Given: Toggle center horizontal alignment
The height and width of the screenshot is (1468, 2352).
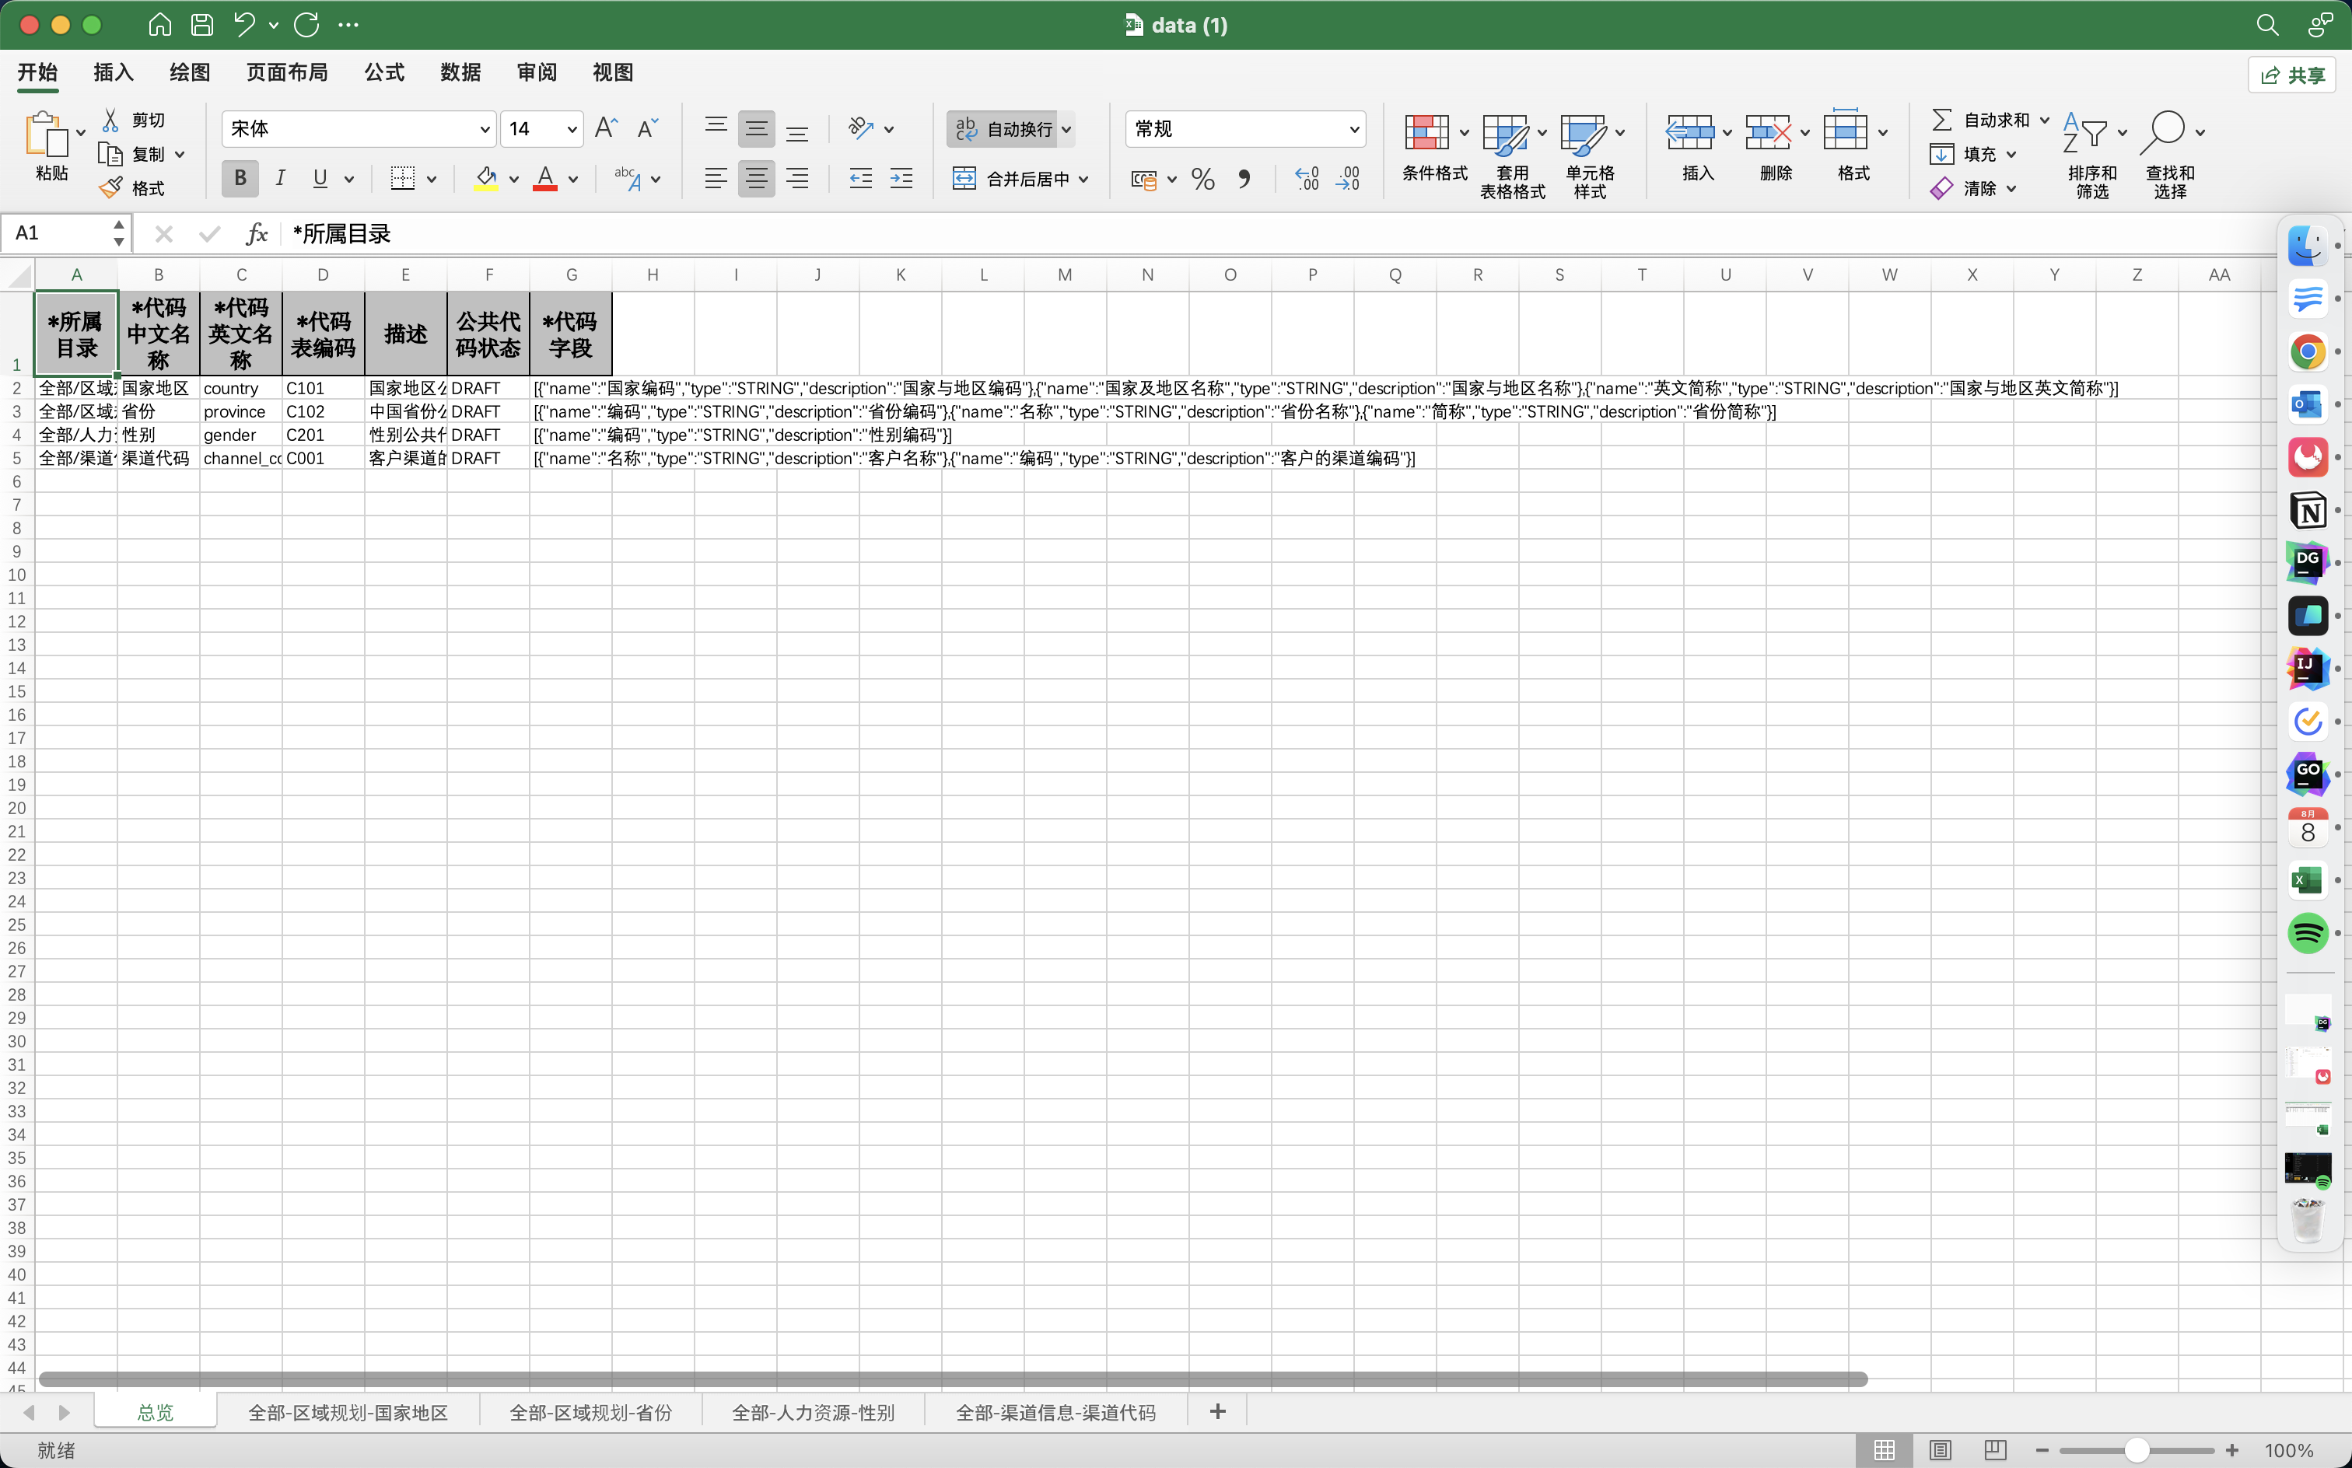Looking at the screenshot, I should 757,179.
